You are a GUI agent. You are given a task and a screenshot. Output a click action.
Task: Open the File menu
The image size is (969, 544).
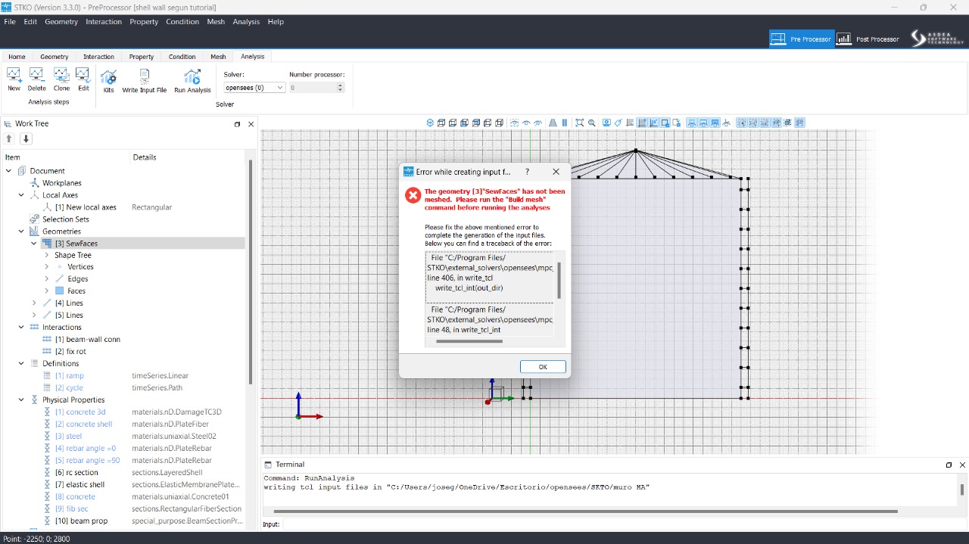pyautogui.click(x=10, y=22)
